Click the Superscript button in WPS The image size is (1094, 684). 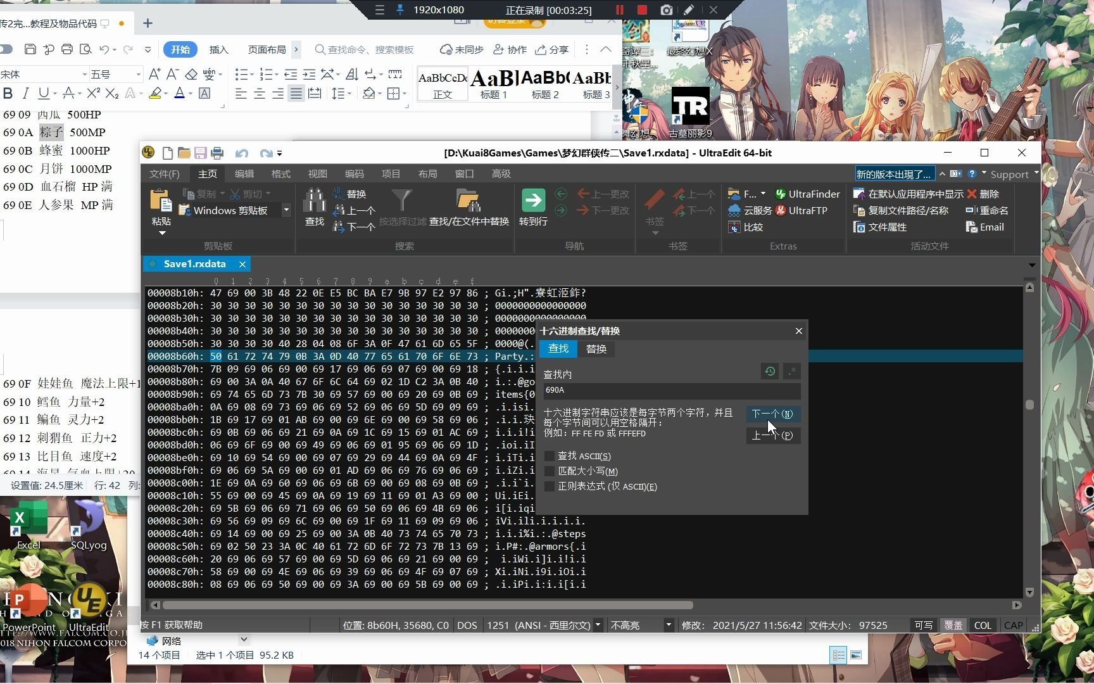94,94
